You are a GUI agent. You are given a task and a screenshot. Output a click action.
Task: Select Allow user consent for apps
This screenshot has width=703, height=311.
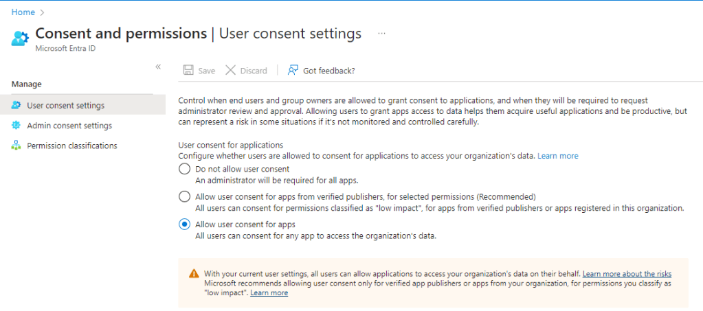tap(184, 224)
